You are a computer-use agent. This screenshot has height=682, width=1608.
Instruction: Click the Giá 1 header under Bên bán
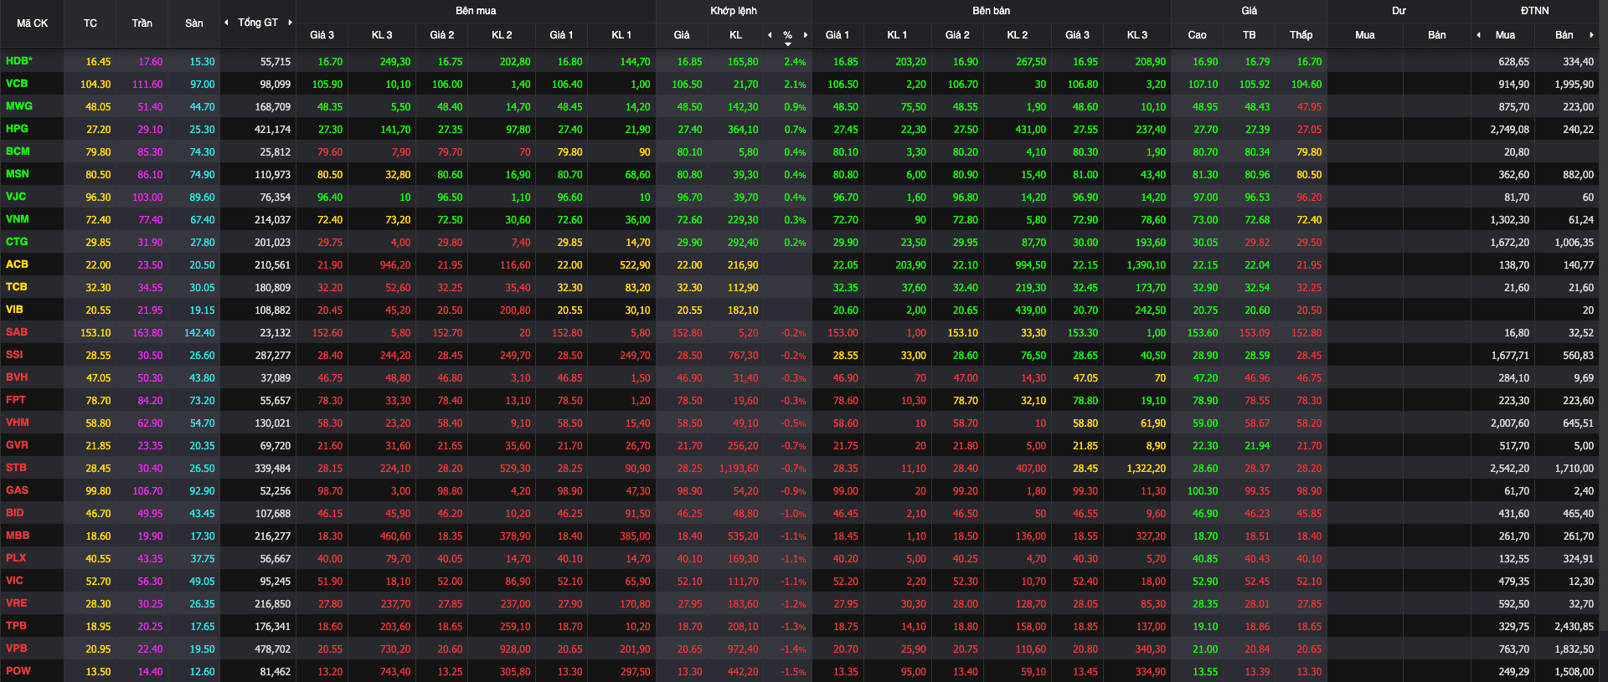pyautogui.click(x=837, y=35)
